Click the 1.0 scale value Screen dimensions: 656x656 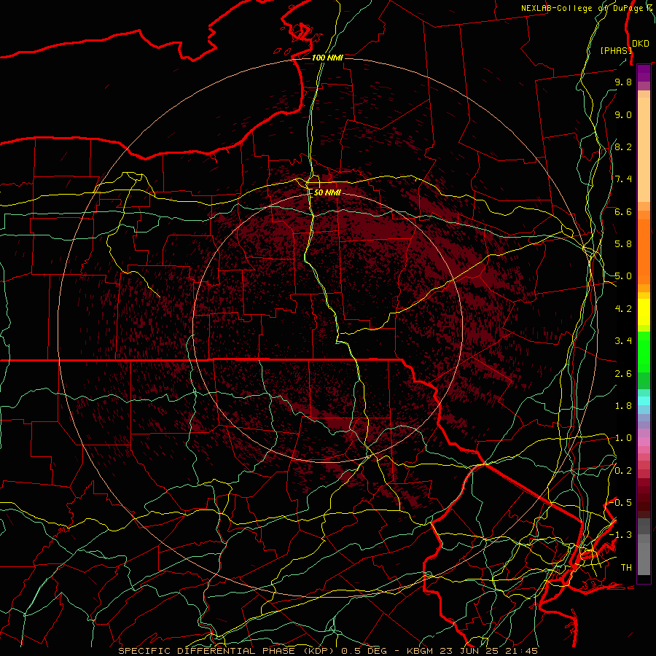(x=623, y=438)
